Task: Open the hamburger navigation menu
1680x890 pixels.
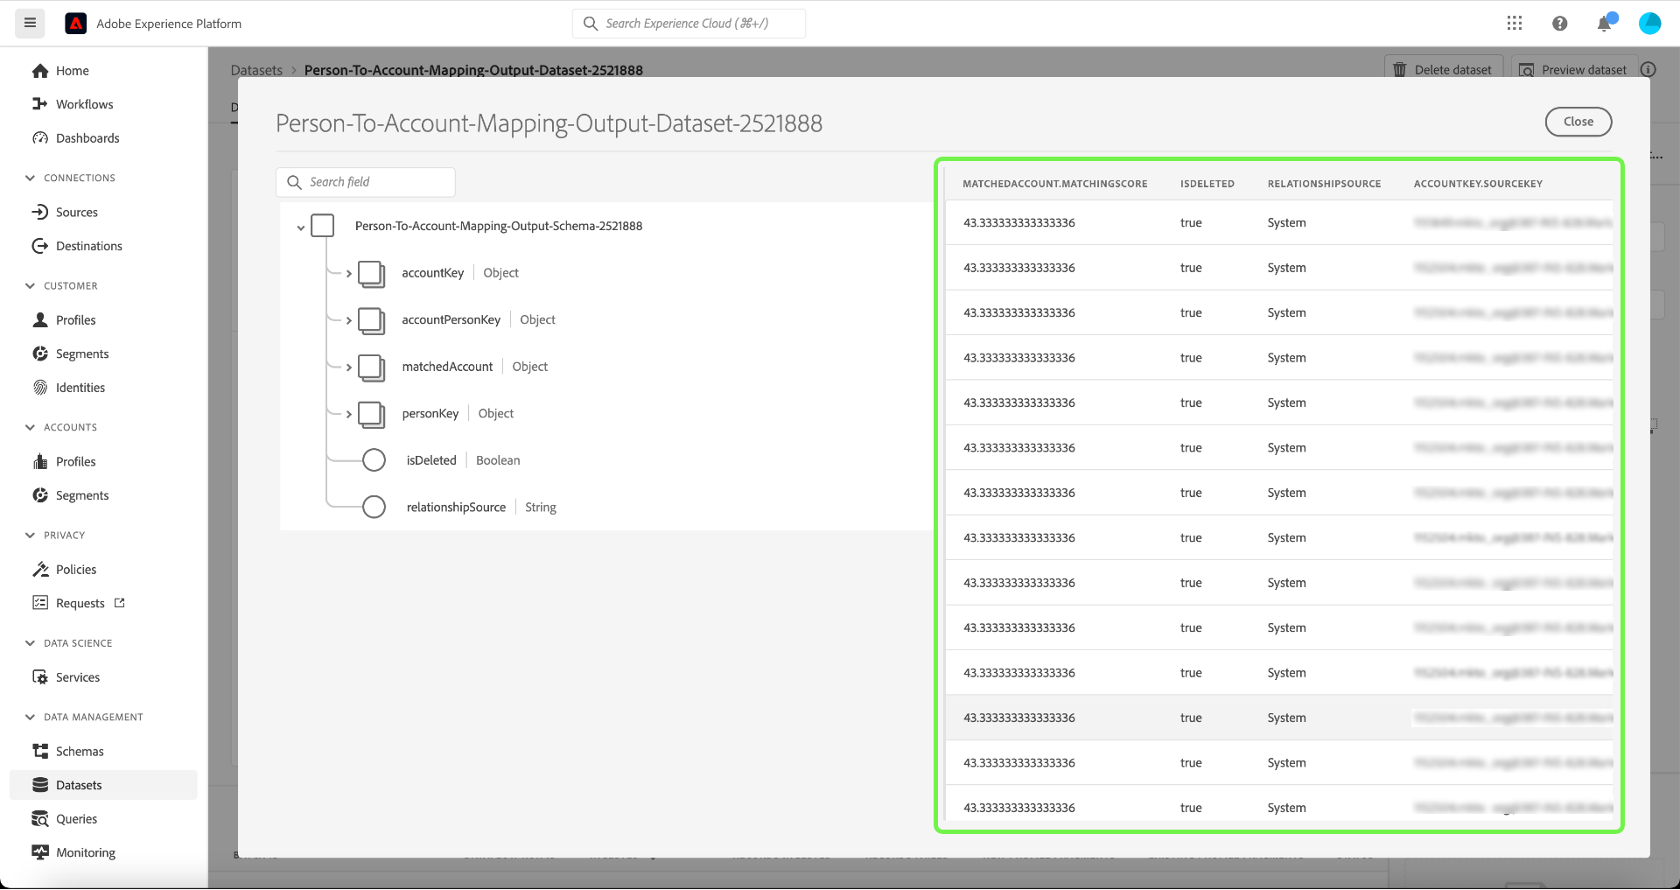Action: tap(30, 24)
